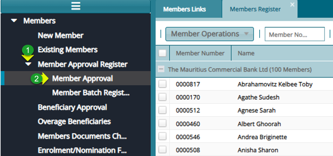Open Members Documents Ch... item
Viewport: 333px width, 156px height.
pyautogui.click(x=82, y=136)
